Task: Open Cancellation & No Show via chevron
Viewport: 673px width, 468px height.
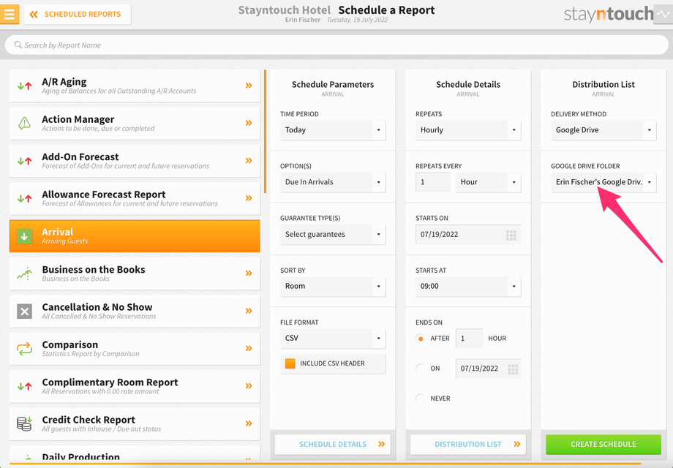Action: point(249,311)
